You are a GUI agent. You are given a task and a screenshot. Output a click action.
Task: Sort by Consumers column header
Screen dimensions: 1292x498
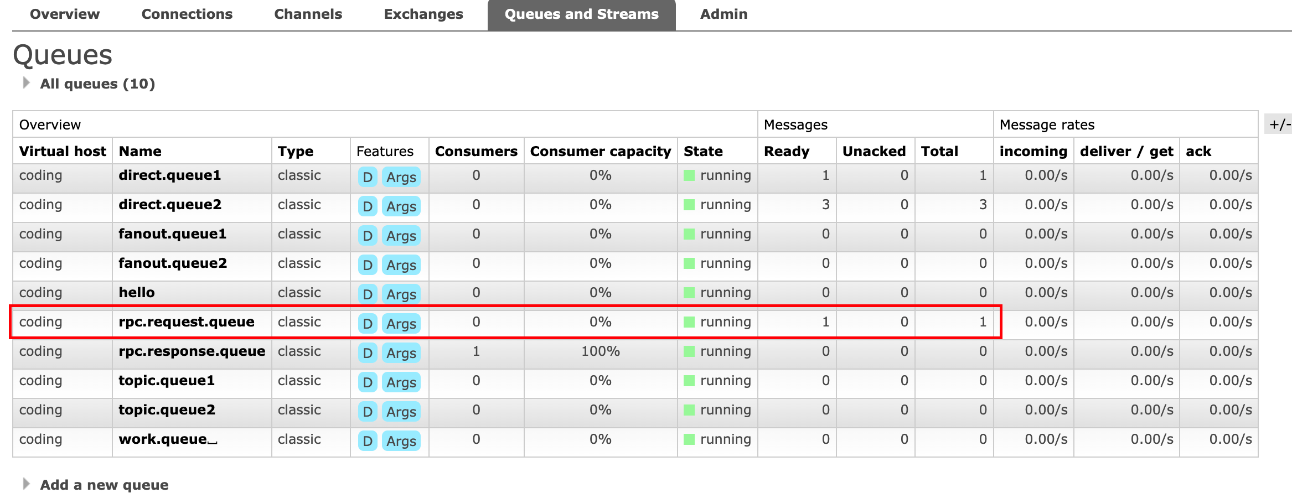coord(476,151)
